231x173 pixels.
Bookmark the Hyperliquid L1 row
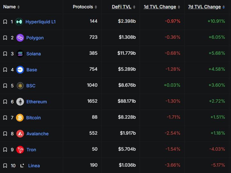coord(5,22)
